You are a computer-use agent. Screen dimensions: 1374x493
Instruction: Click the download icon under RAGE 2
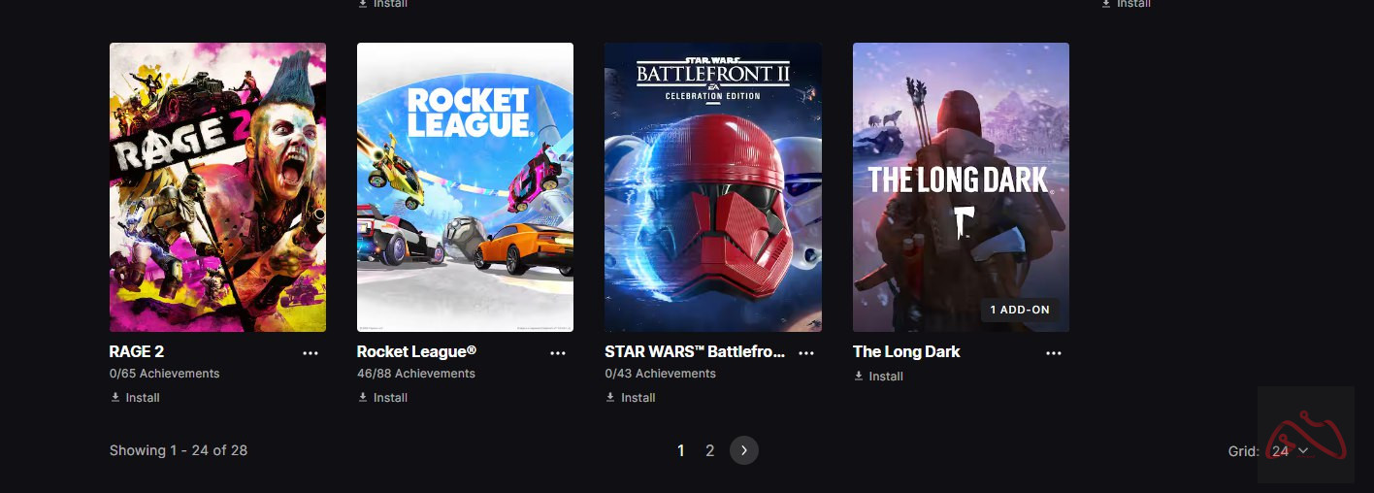click(x=115, y=397)
